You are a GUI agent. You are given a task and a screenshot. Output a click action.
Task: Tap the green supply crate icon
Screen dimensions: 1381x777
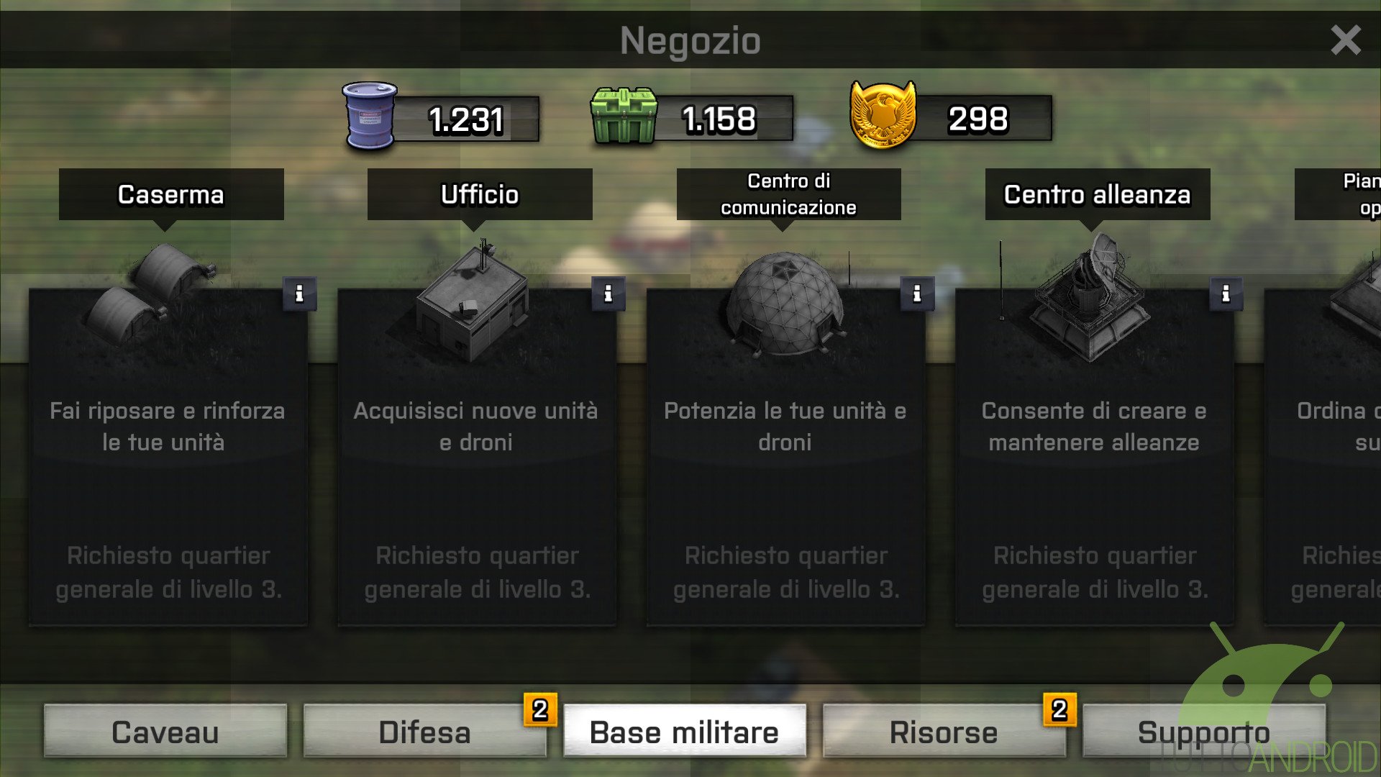(624, 115)
